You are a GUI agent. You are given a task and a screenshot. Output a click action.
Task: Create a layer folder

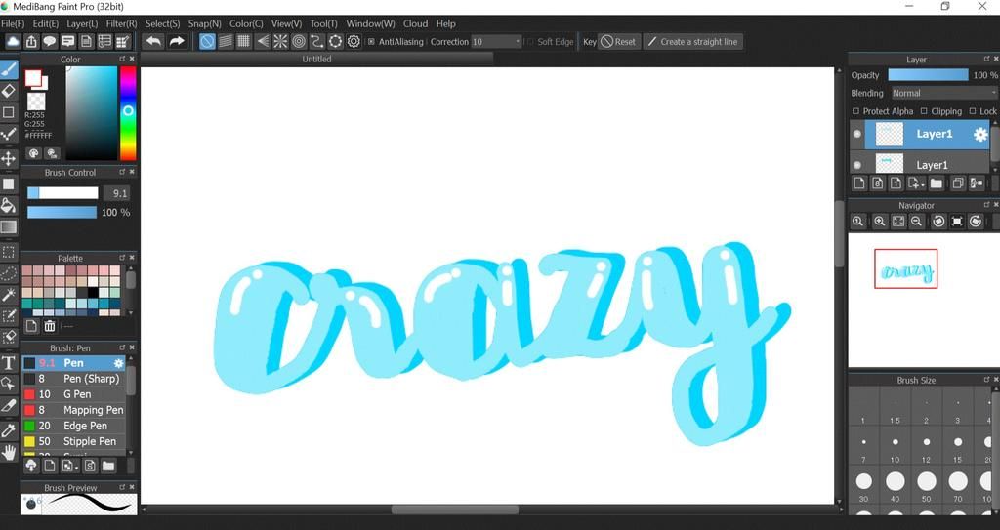coord(937,183)
